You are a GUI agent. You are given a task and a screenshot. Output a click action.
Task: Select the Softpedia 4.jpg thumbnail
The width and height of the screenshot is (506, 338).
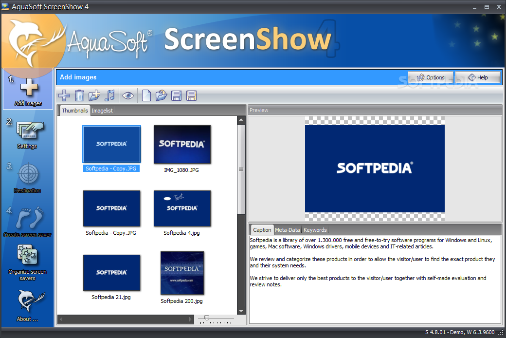click(182, 208)
